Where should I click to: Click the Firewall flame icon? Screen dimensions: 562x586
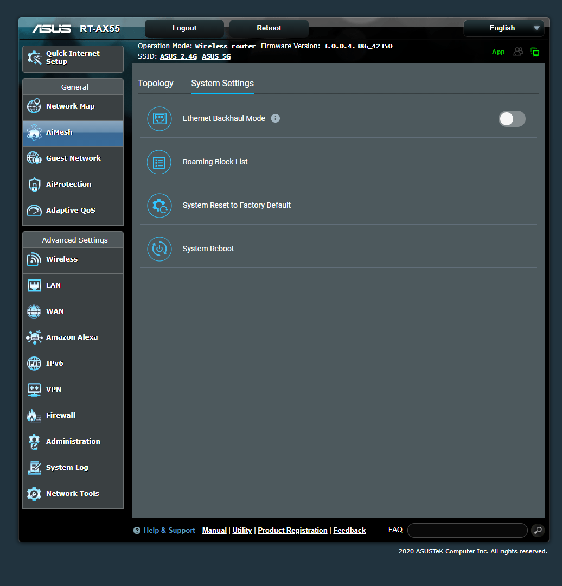[x=34, y=415]
